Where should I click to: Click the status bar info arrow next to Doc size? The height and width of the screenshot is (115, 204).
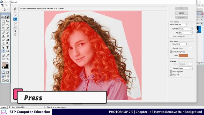(45, 107)
